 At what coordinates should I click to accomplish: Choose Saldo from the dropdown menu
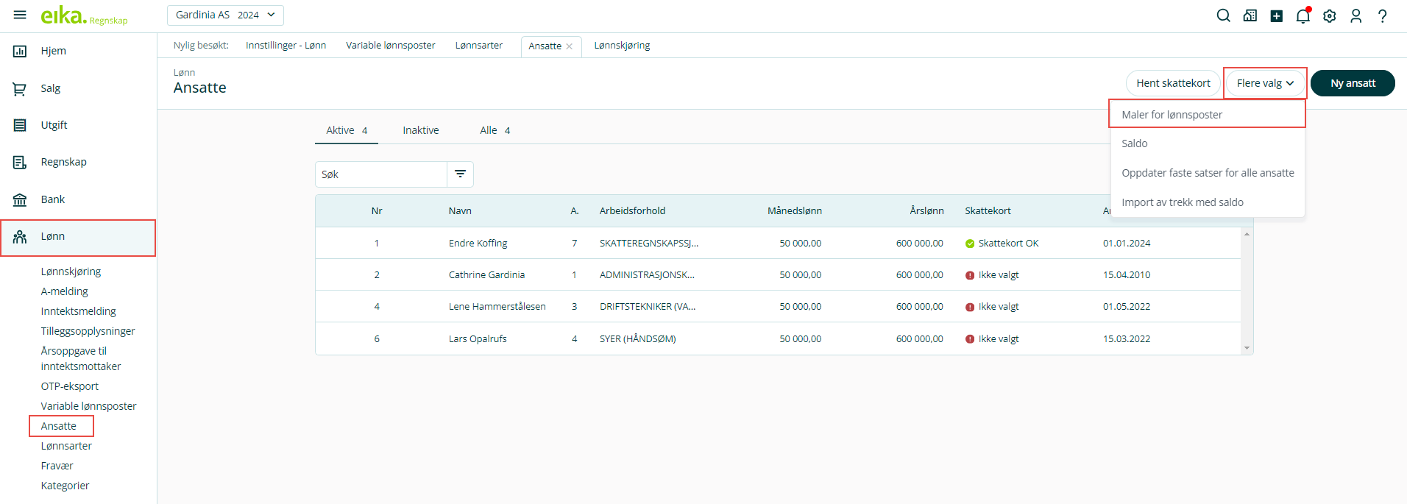pyautogui.click(x=1134, y=143)
